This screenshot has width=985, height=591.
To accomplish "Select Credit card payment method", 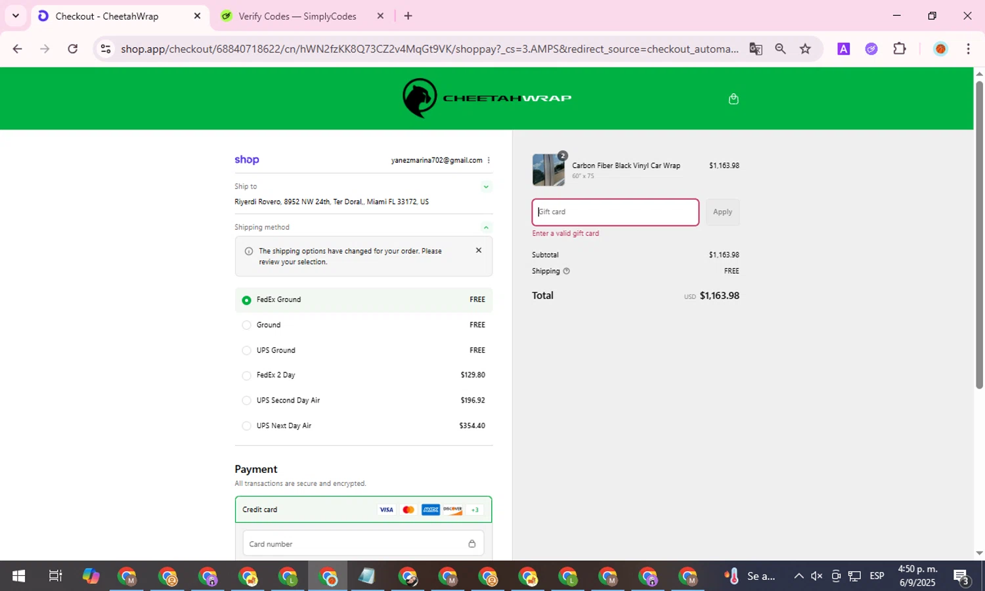I will pos(363,510).
